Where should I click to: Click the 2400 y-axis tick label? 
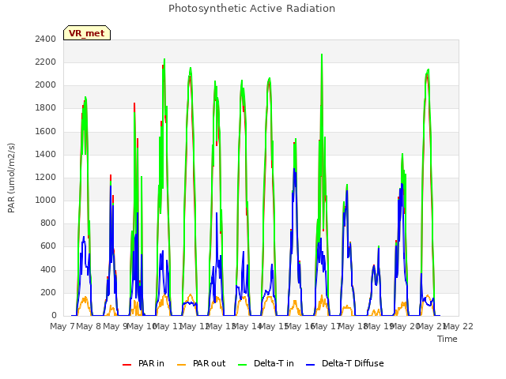point(46,39)
